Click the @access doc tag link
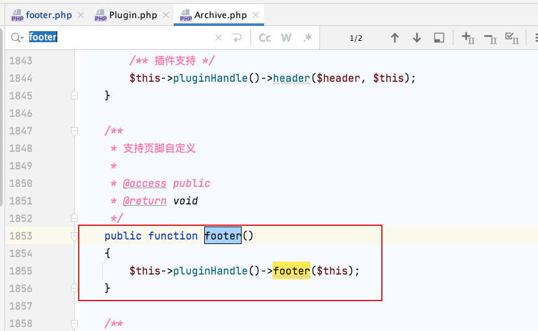Screen dimensions: 538x331 144,183
